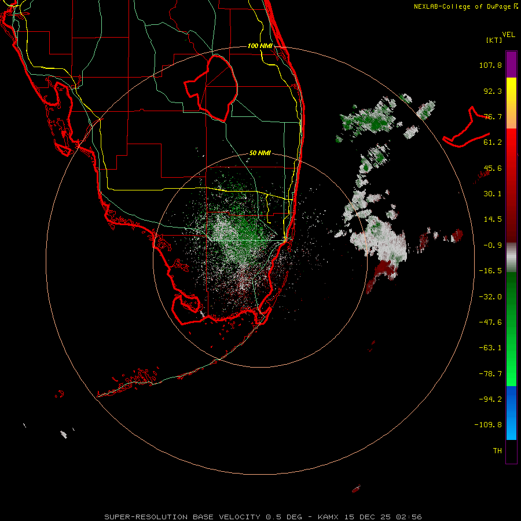The image size is (521, 521).
Task: Click the 50 NMI range ring label
Action: click(x=260, y=153)
